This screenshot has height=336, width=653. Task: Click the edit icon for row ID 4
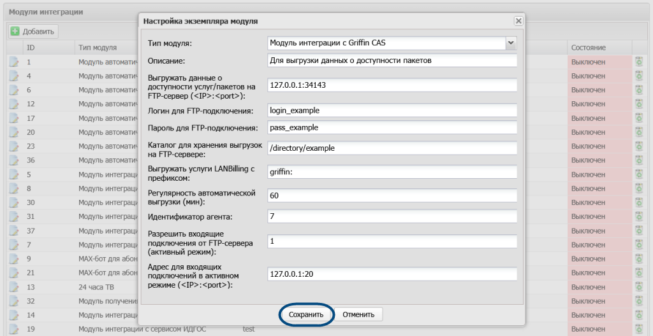[x=14, y=76]
